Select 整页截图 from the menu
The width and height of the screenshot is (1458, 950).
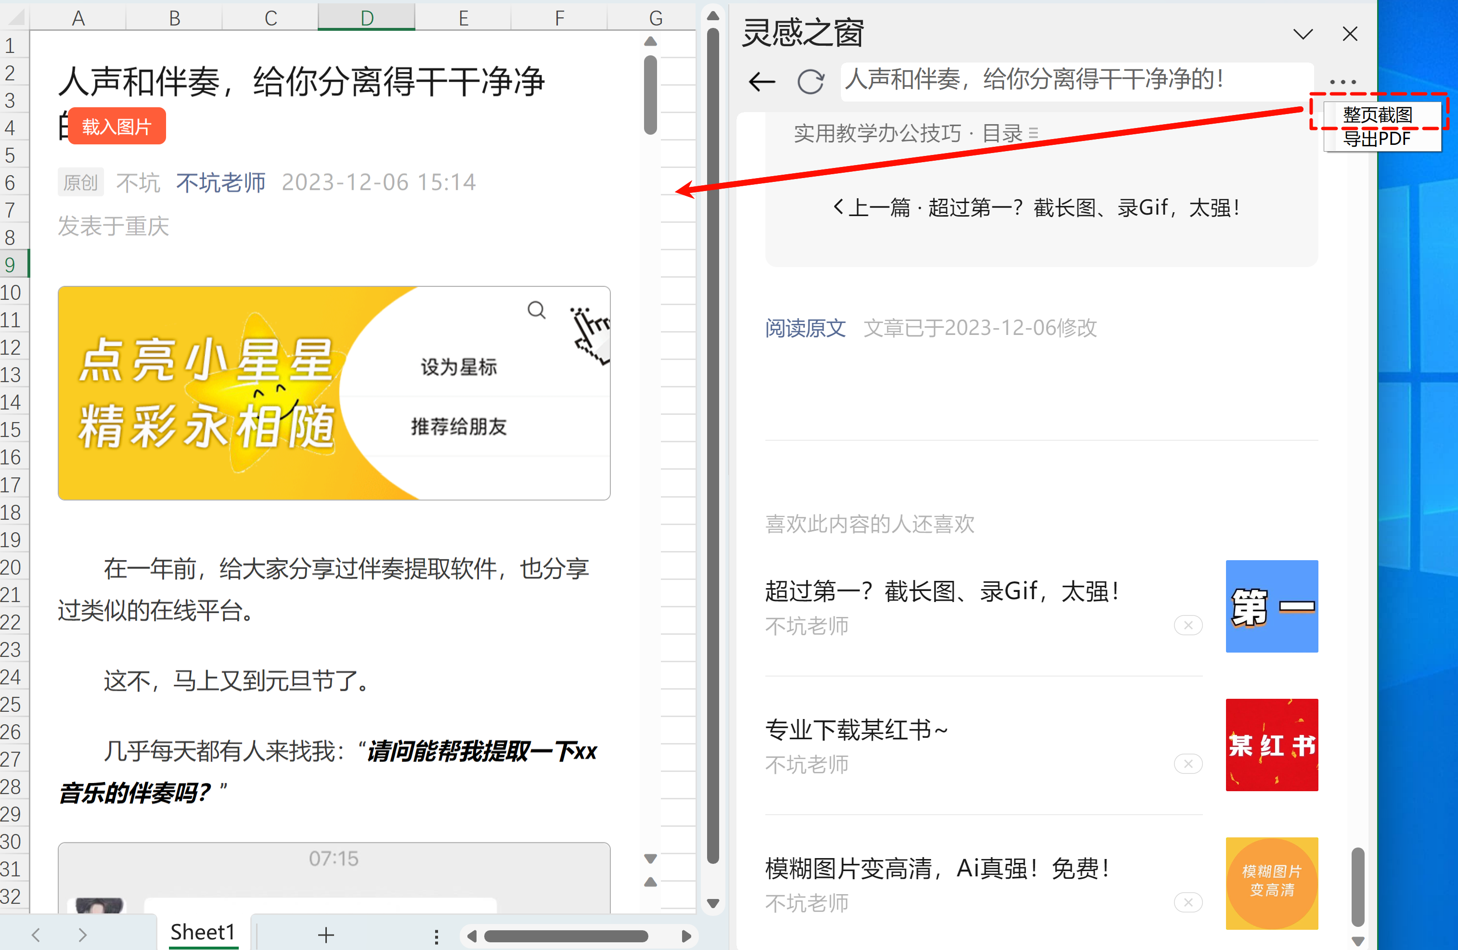(x=1378, y=115)
